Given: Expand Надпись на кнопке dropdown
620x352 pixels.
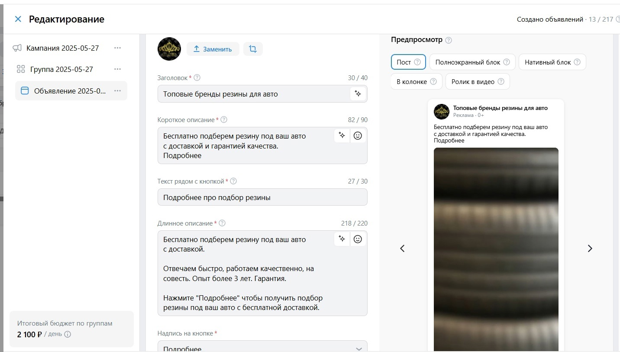Looking at the screenshot, I should tap(262, 346).
